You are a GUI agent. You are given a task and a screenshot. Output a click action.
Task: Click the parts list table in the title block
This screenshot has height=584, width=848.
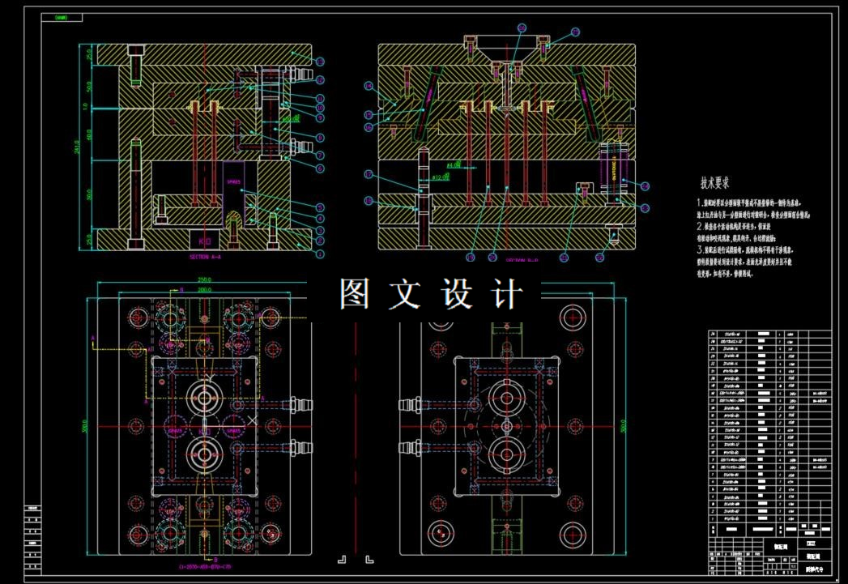coord(769,433)
